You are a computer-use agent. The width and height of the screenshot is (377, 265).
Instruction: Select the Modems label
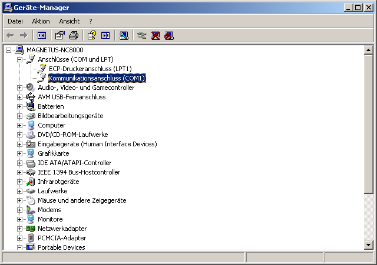49,210
